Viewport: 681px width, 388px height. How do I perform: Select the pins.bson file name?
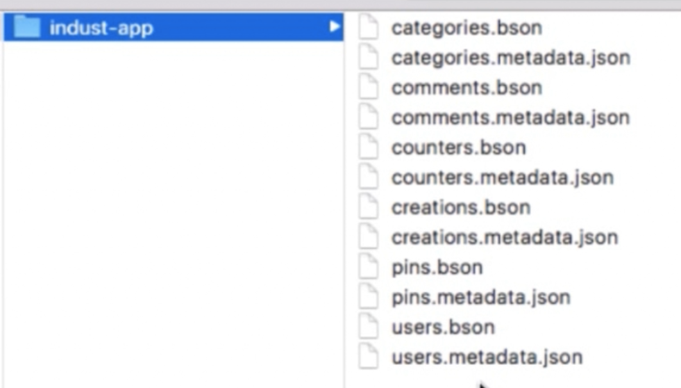437,267
